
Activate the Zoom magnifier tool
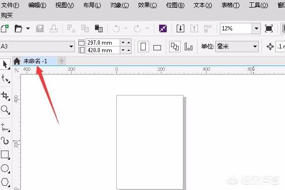pyautogui.click(x=5, y=110)
